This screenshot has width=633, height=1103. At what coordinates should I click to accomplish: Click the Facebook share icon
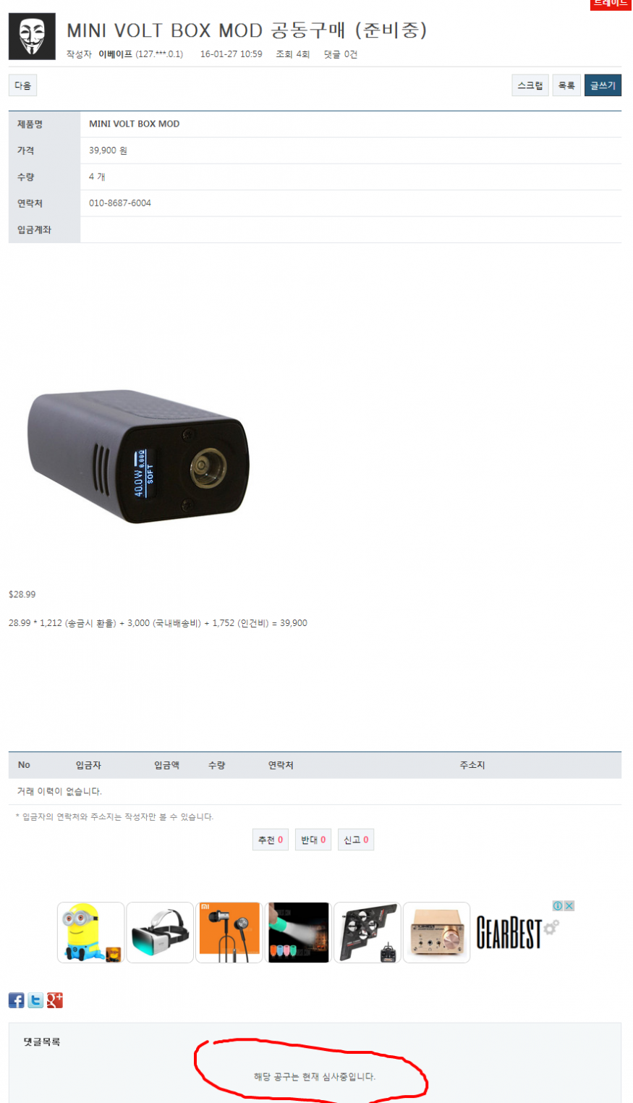tap(17, 1000)
